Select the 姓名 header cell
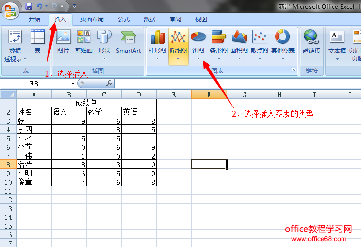361x247 pixels. tap(34, 112)
